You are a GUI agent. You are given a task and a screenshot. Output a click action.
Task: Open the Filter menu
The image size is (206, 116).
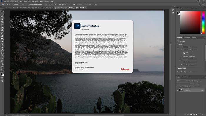pos(29,1)
